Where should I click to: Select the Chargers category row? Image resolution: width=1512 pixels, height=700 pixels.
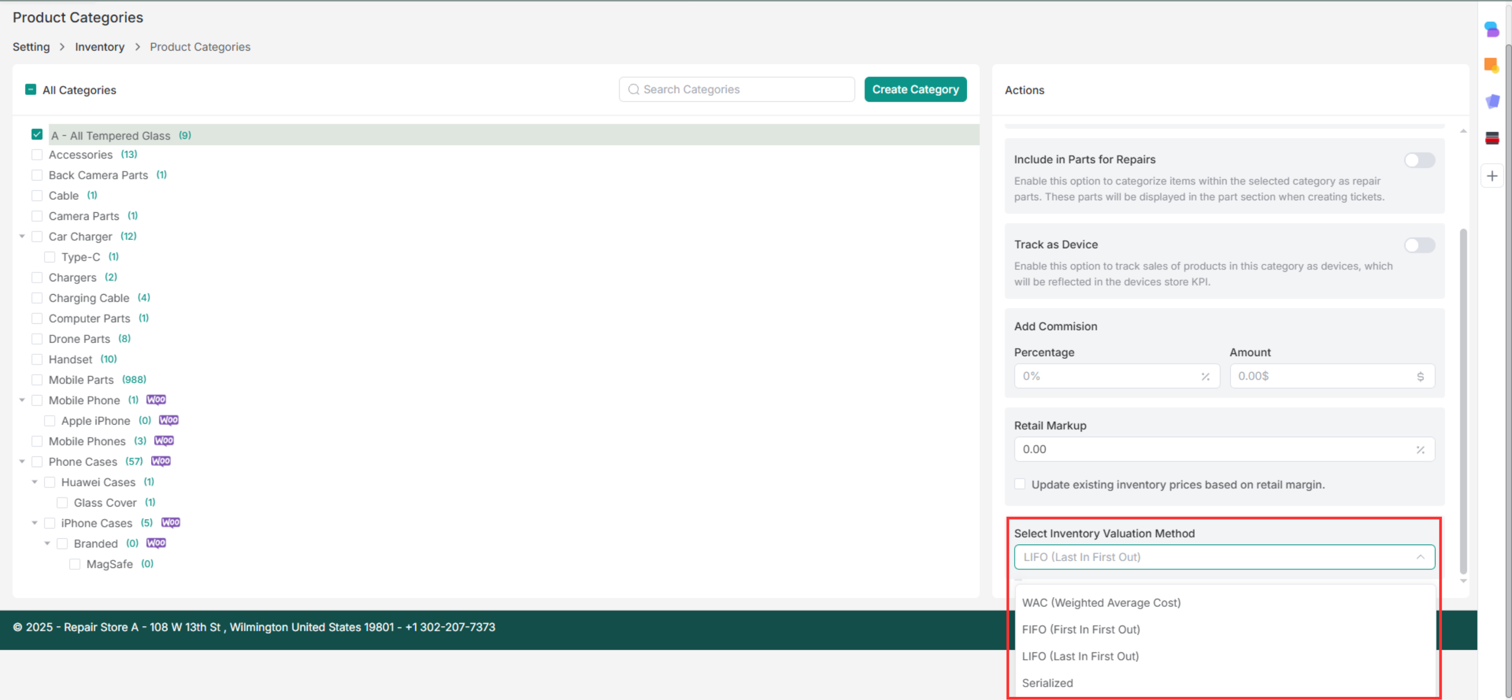[x=72, y=277]
